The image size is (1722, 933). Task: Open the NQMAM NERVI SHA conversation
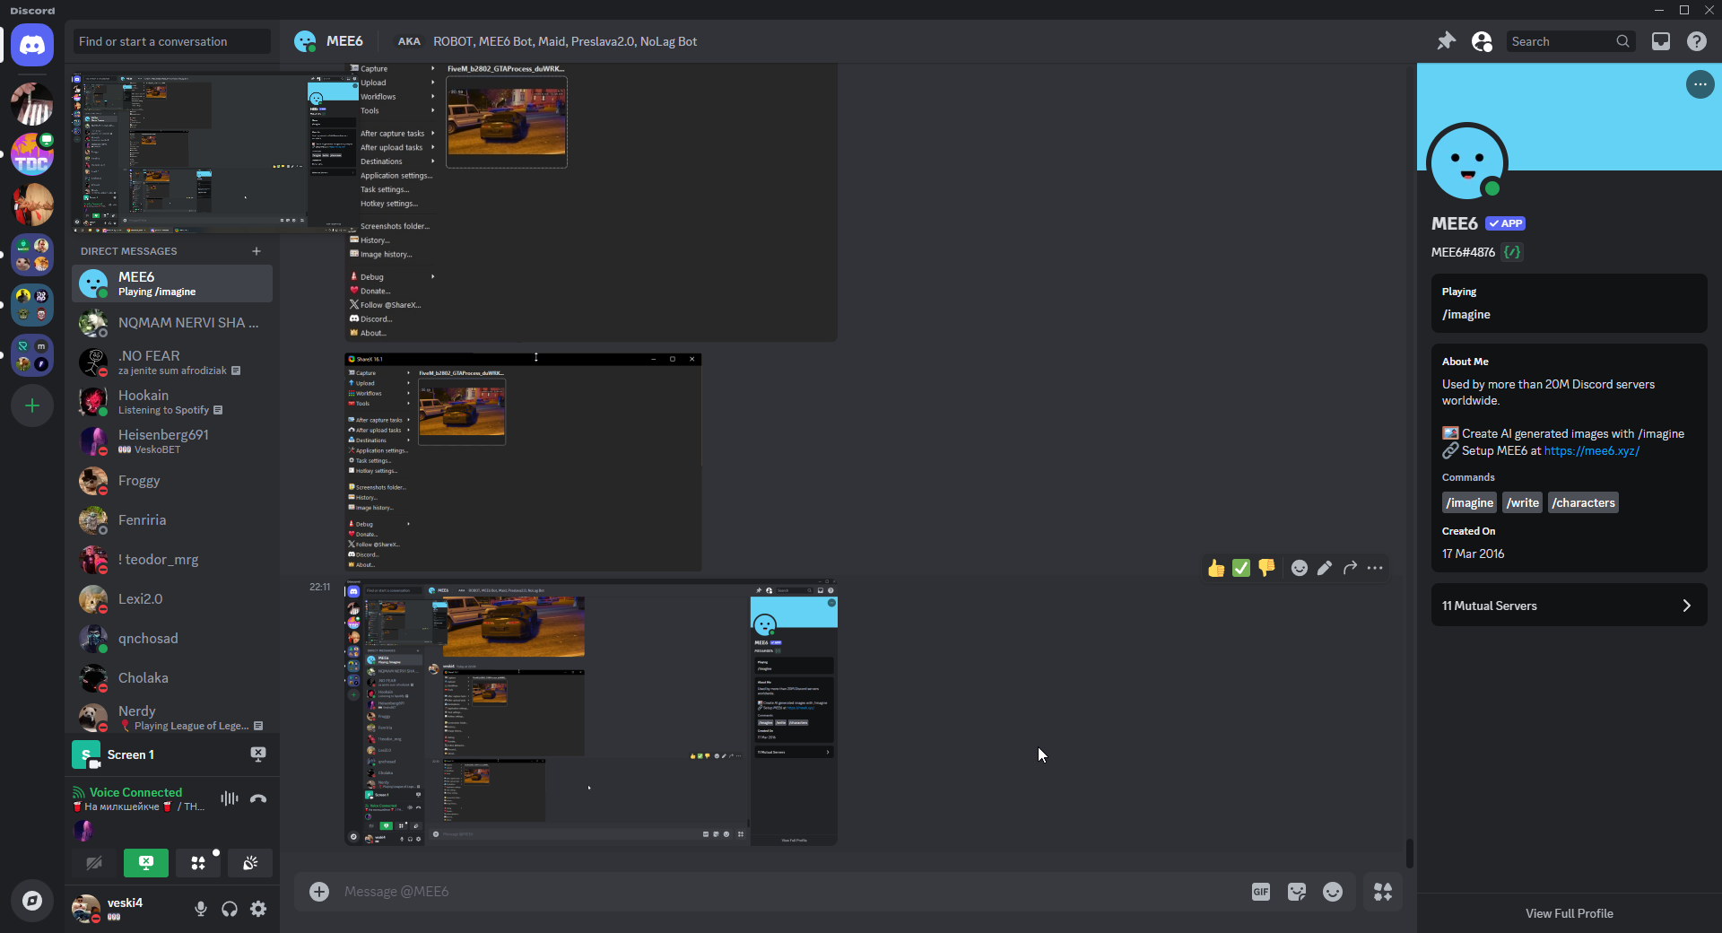click(172, 323)
